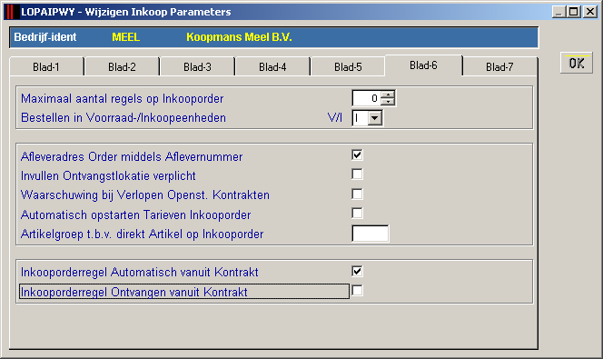The height and width of the screenshot is (359, 603).
Task: Expand the V/I Bestellen dropdown
Action: click(374, 118)
